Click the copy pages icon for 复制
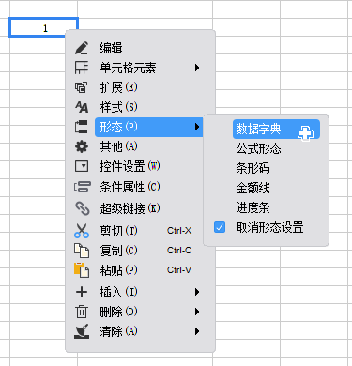Image resolution: width=352 pixels, height=366 pixels. 82,251
